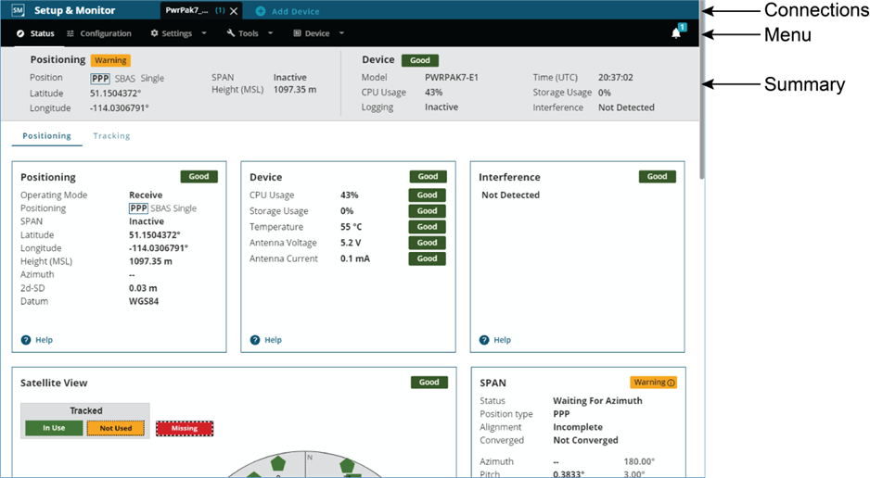Viewport: 870px width, 478px height.
Task: Click the Device Good badge in summary
Action: pos(420,60)
